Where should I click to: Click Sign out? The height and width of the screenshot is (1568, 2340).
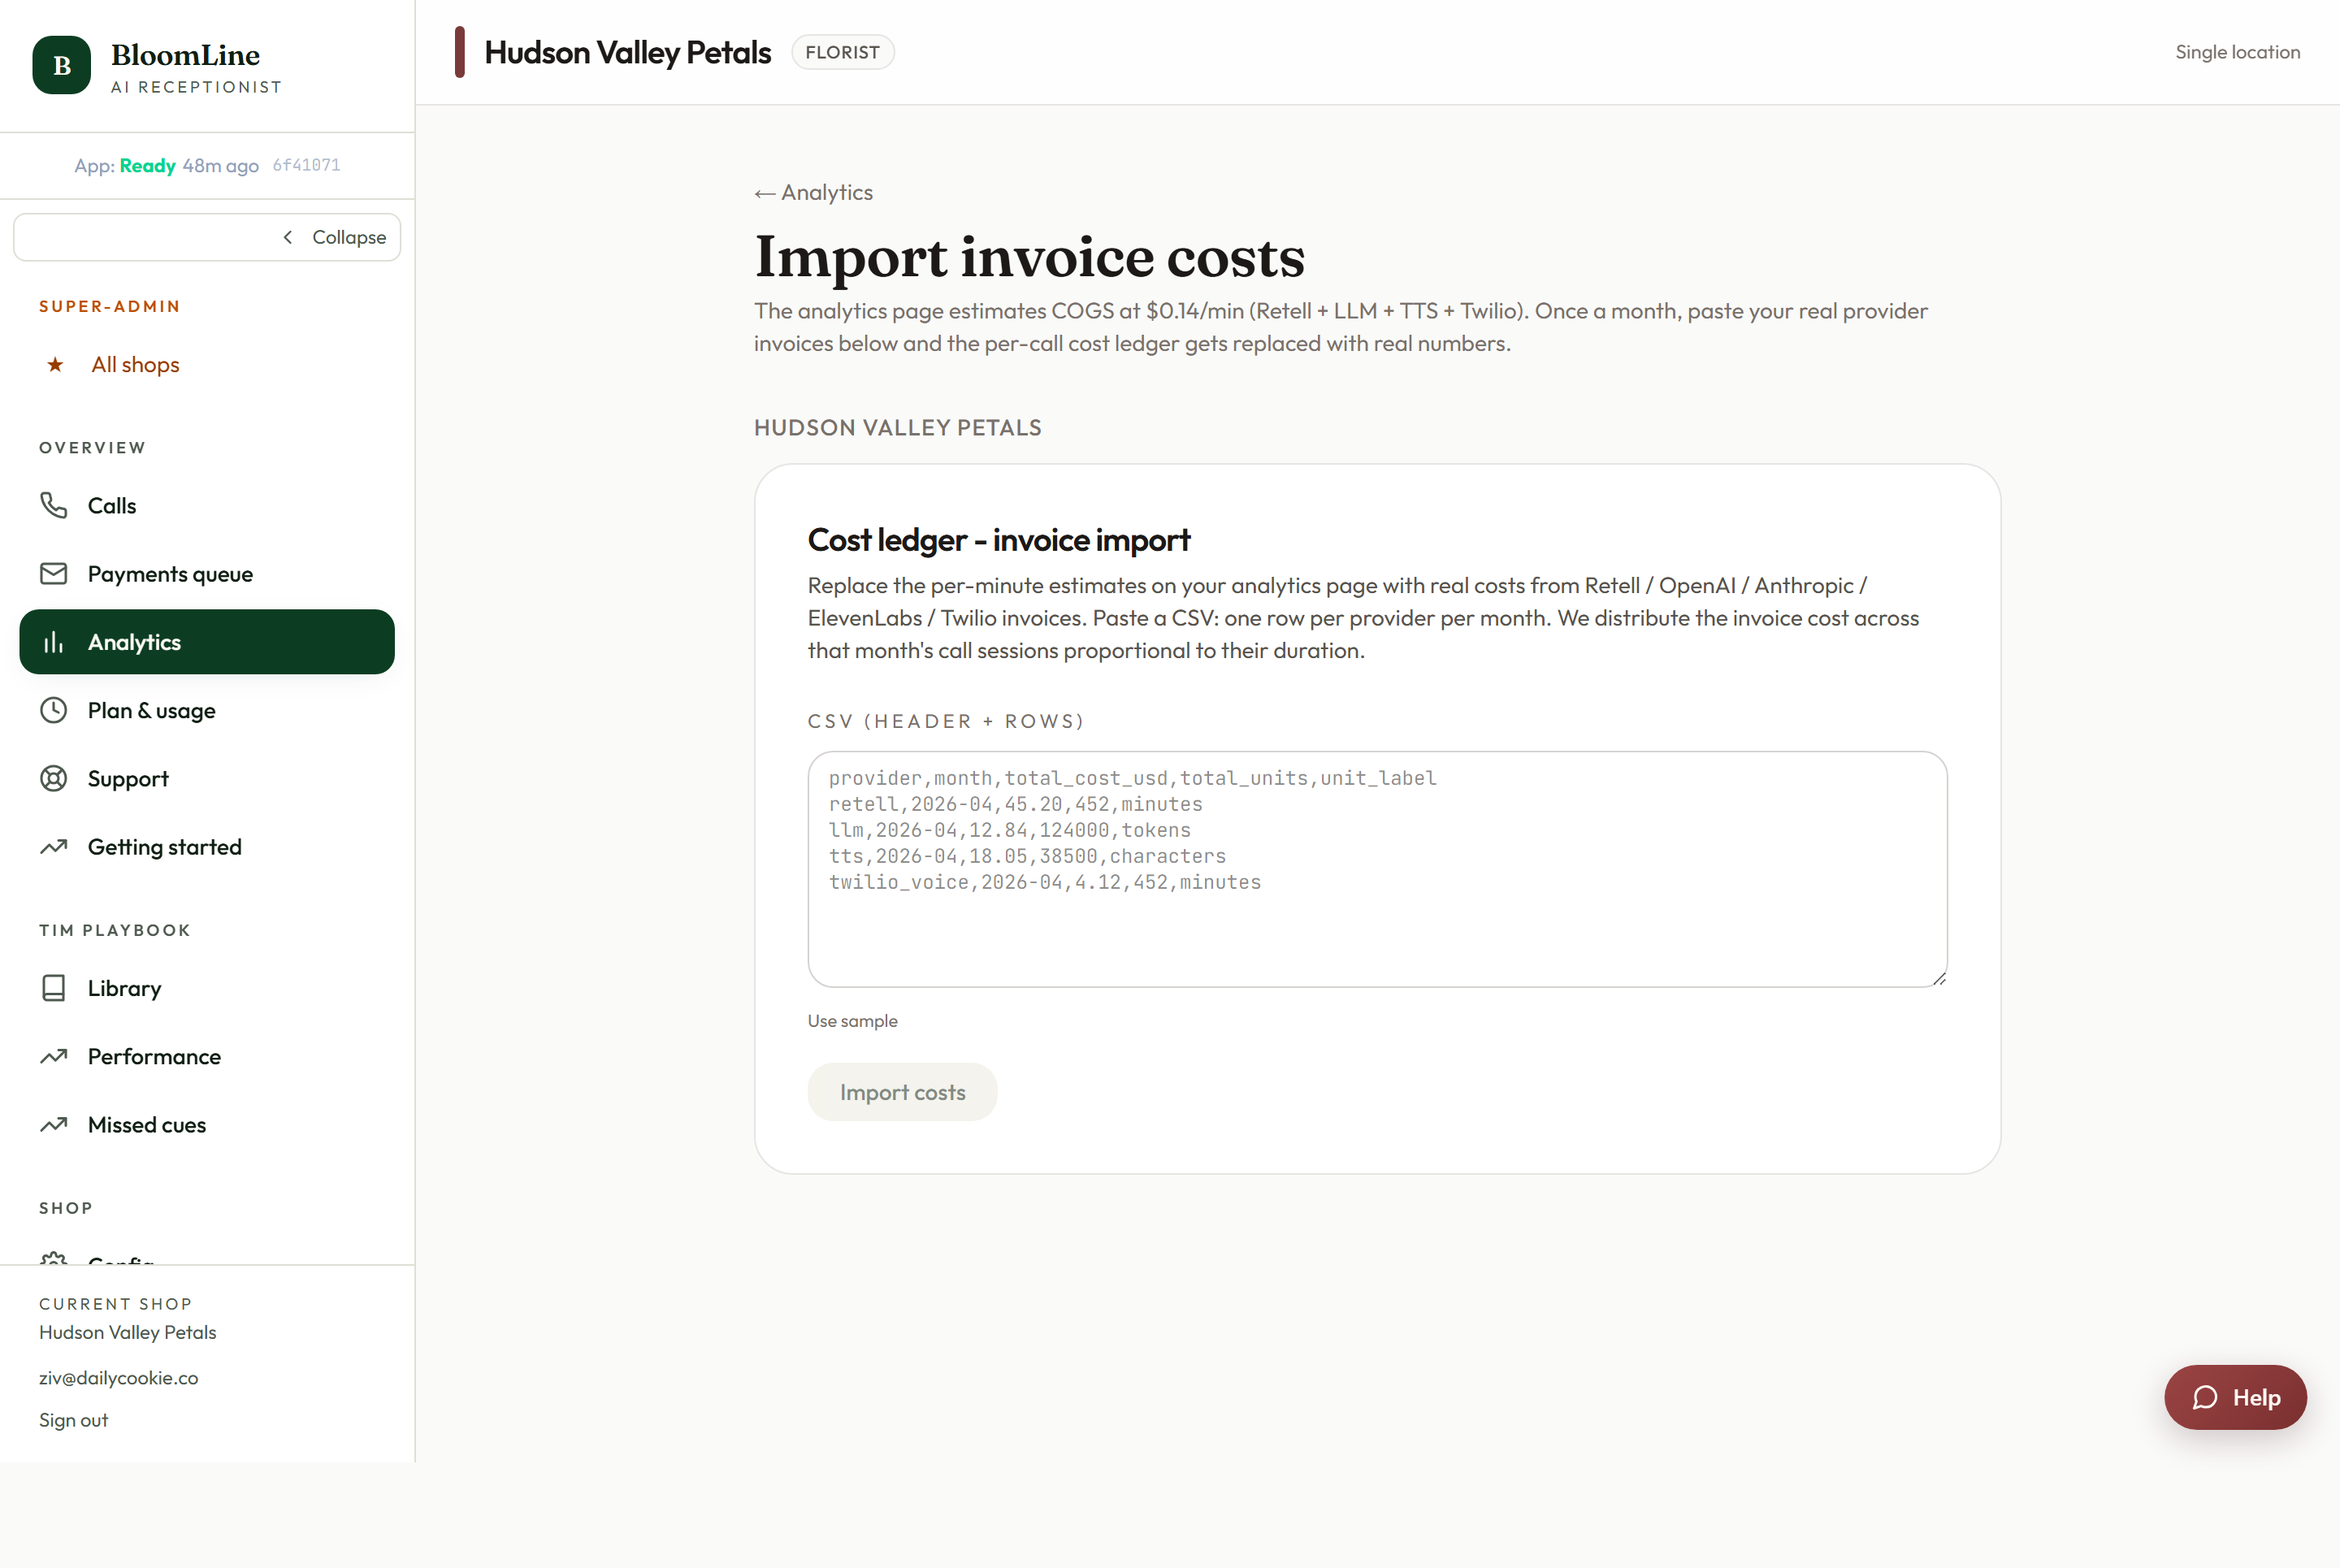[73, 1420]
